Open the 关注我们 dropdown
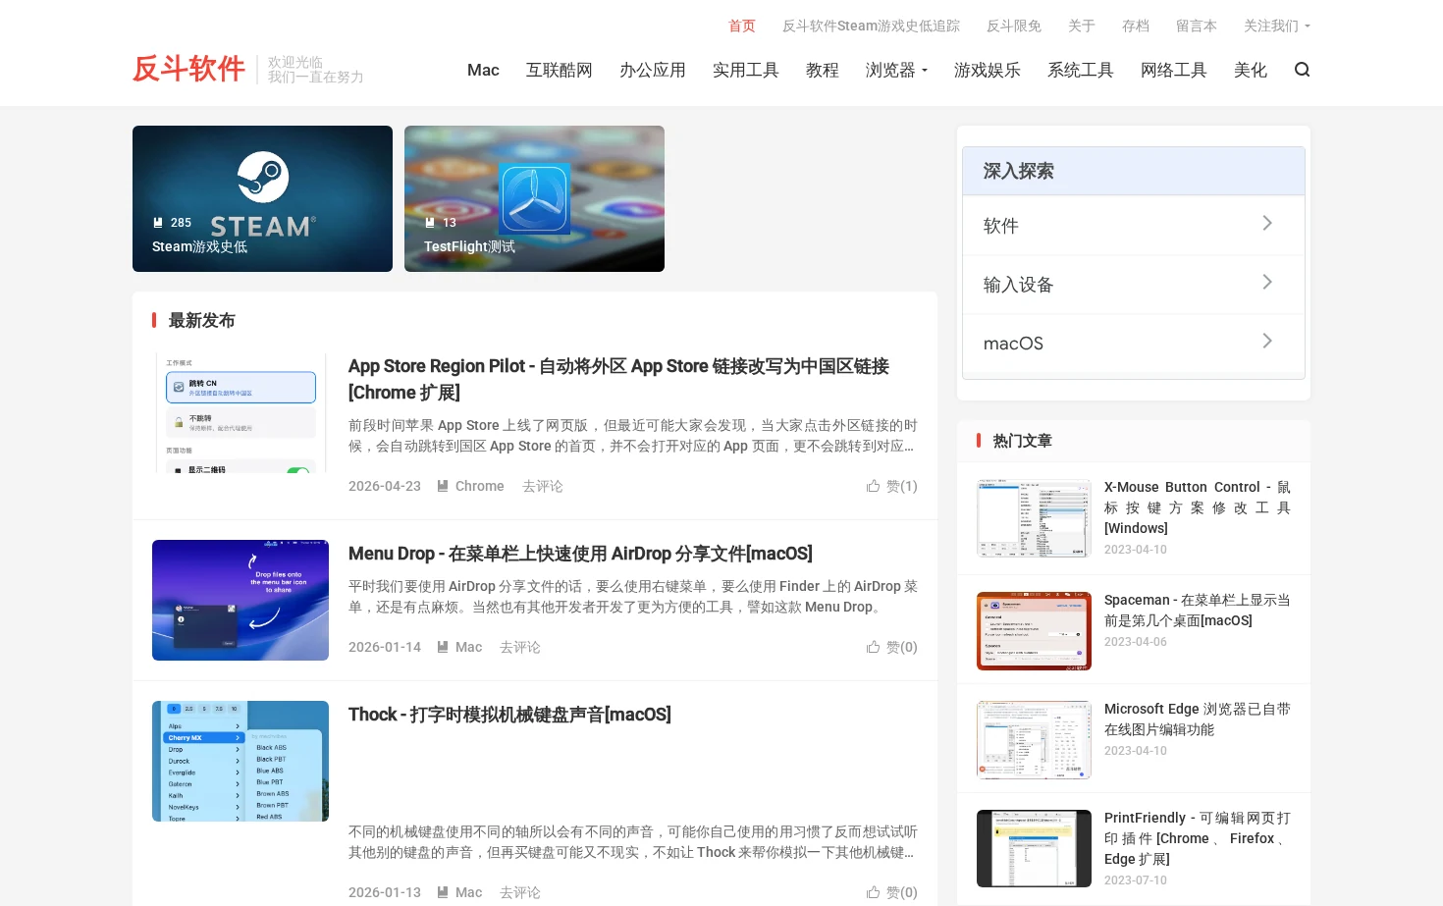This screenshot has width=1443, height=906. (x=1276, y=27)
